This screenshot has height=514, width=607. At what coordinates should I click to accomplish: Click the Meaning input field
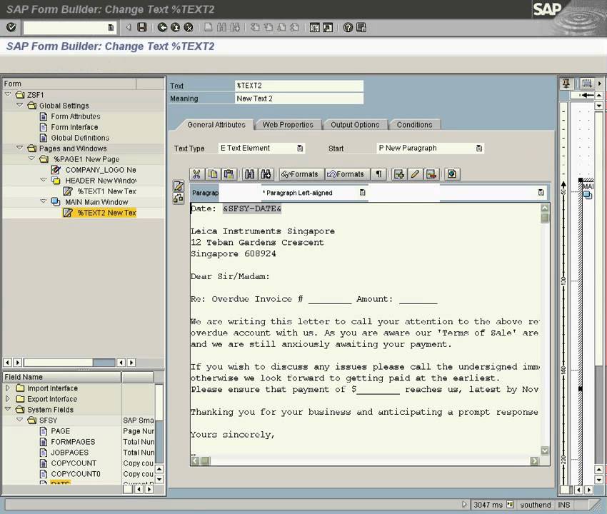(299, 99)
